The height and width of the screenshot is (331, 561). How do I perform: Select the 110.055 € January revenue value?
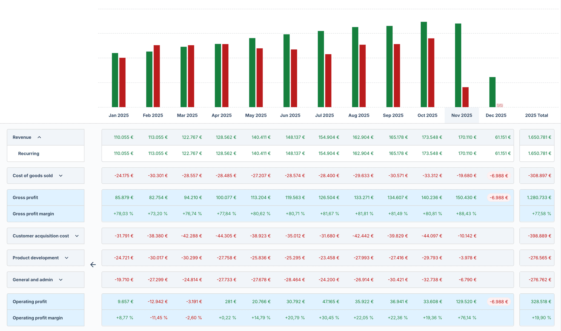point(124,137)
